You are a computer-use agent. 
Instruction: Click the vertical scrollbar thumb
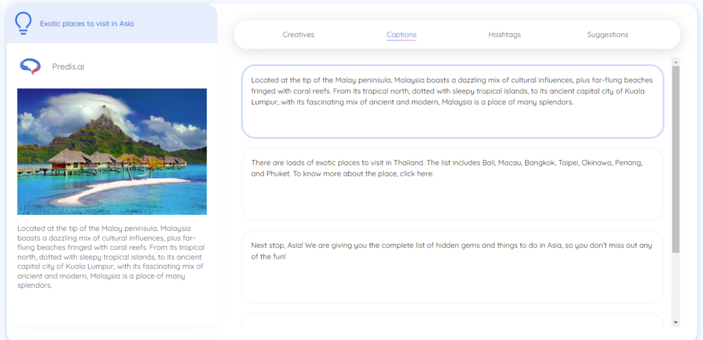coord(676,159)
